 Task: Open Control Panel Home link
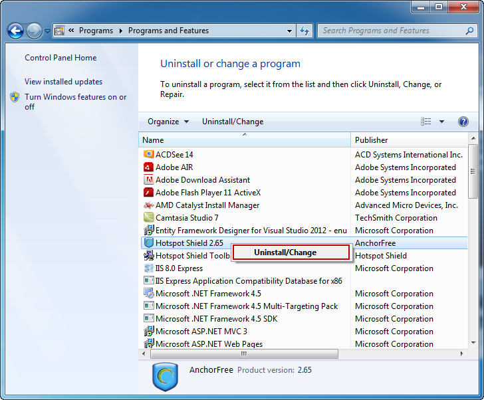60,58
